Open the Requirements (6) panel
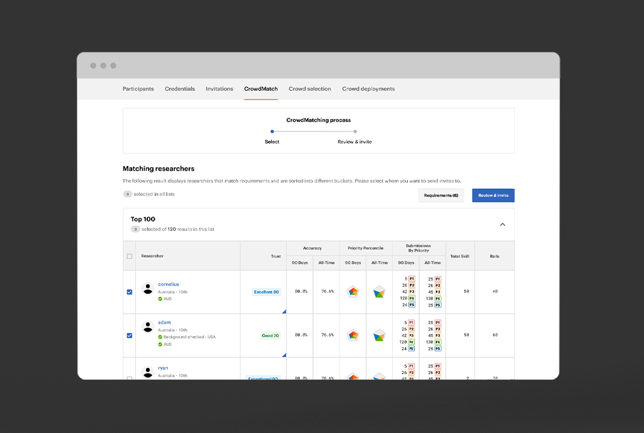The image size is (644, 433). click(441, 196)
